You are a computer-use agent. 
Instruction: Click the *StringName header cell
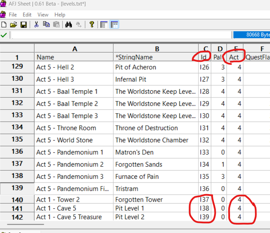(156, 57)
